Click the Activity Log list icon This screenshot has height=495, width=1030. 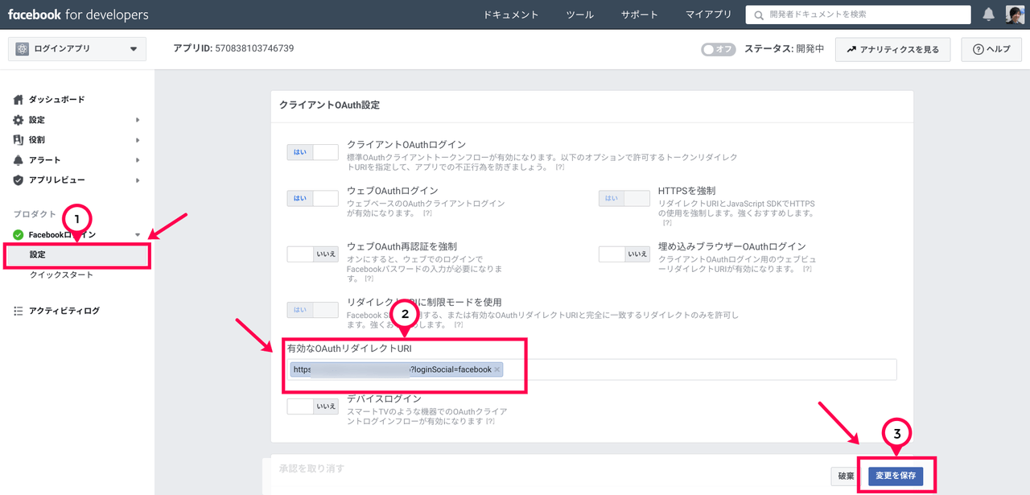19,311
